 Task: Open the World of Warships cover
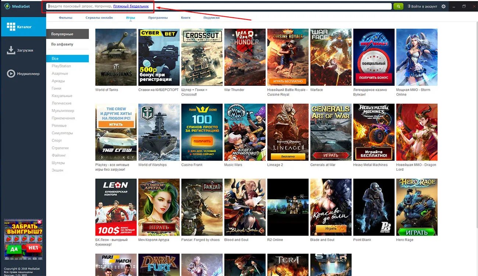point(159,132)
